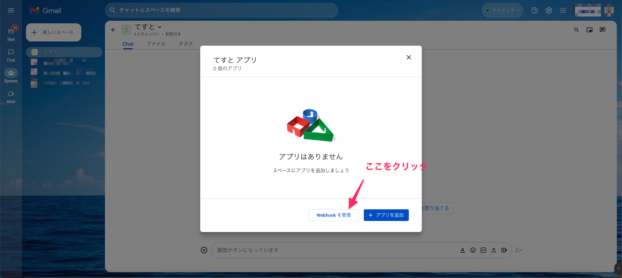This screenshot has width=622, height=278.
Task: Collapse the side panel chevron at bottom right
Action: tap(618, 268)
